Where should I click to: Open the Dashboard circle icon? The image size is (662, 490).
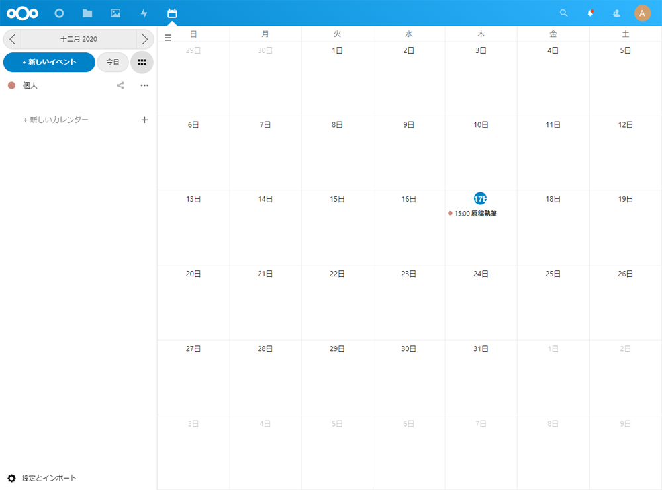click(59, 13)
